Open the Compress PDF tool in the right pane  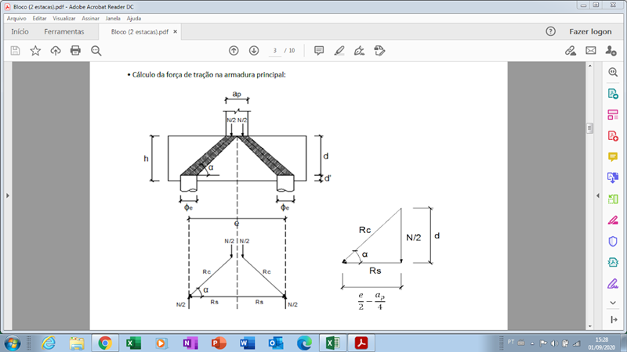click(x=613, y=262)
